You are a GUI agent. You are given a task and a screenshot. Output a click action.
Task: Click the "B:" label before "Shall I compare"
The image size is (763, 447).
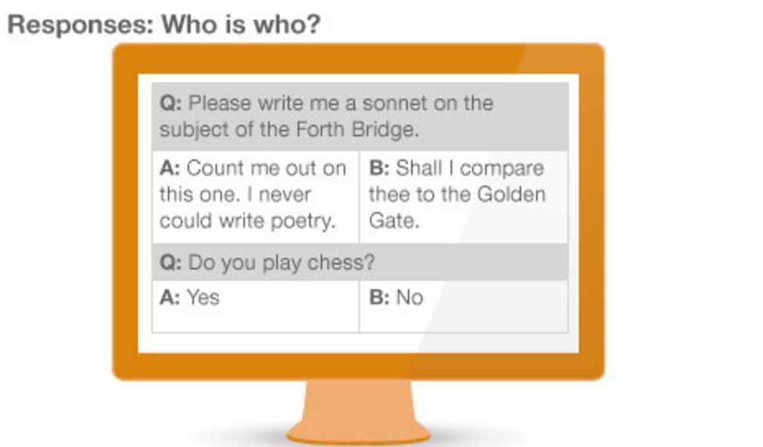[x=379, y=169]
